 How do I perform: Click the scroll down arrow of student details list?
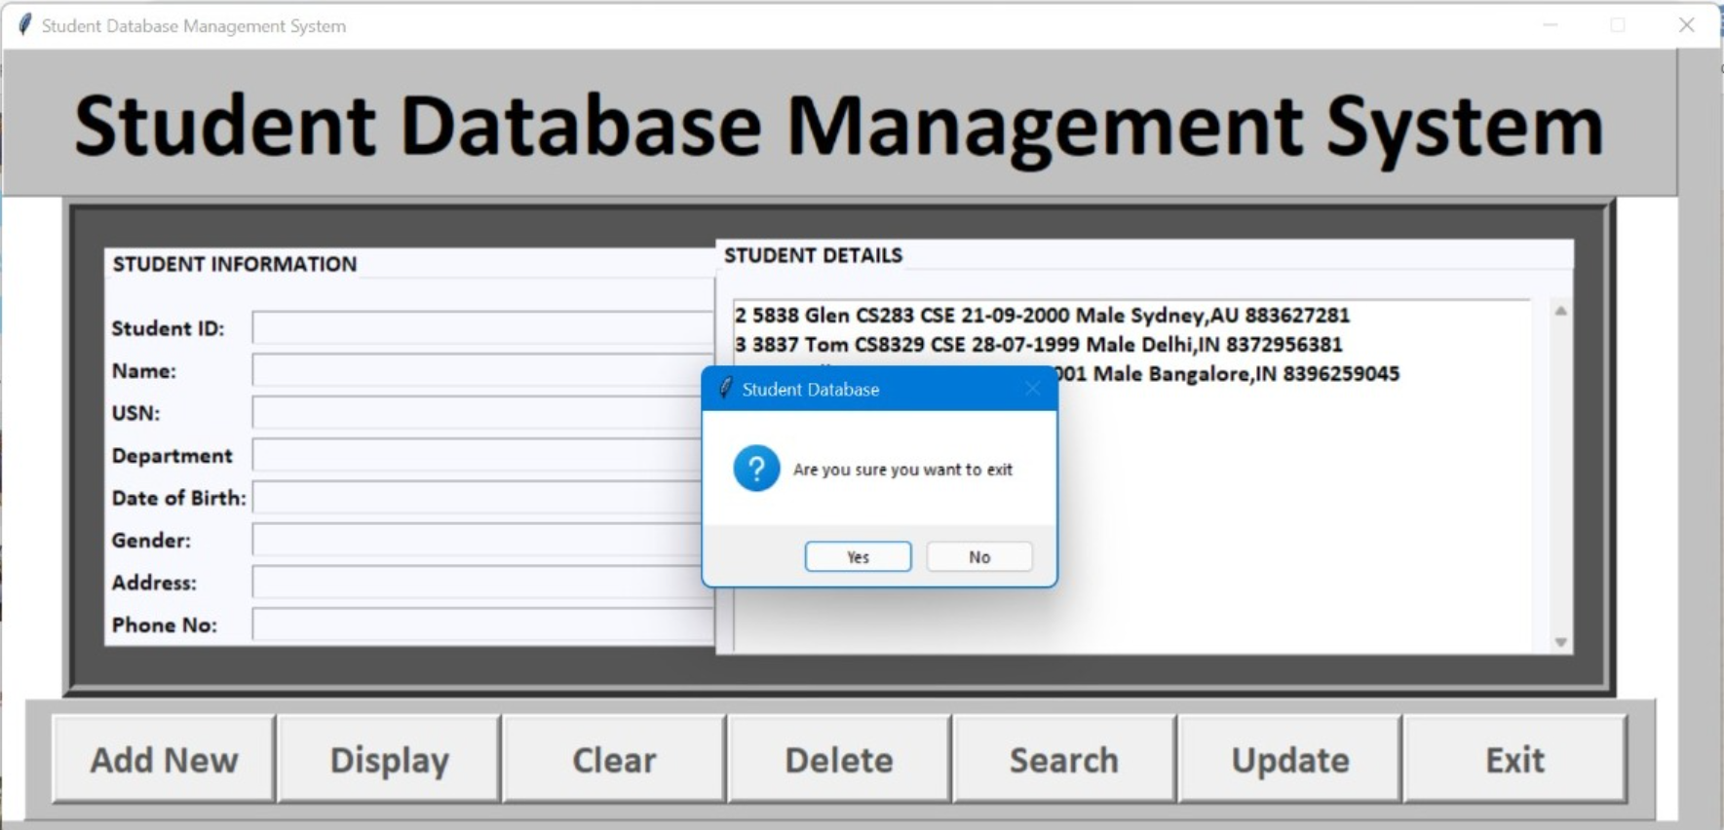[1560, 642]
